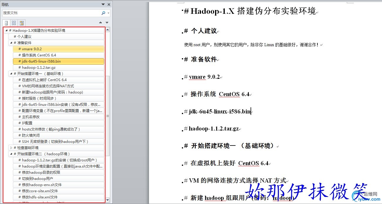Click 准备软件 heading in the document
382x204 pixels.
click(200, 59)
